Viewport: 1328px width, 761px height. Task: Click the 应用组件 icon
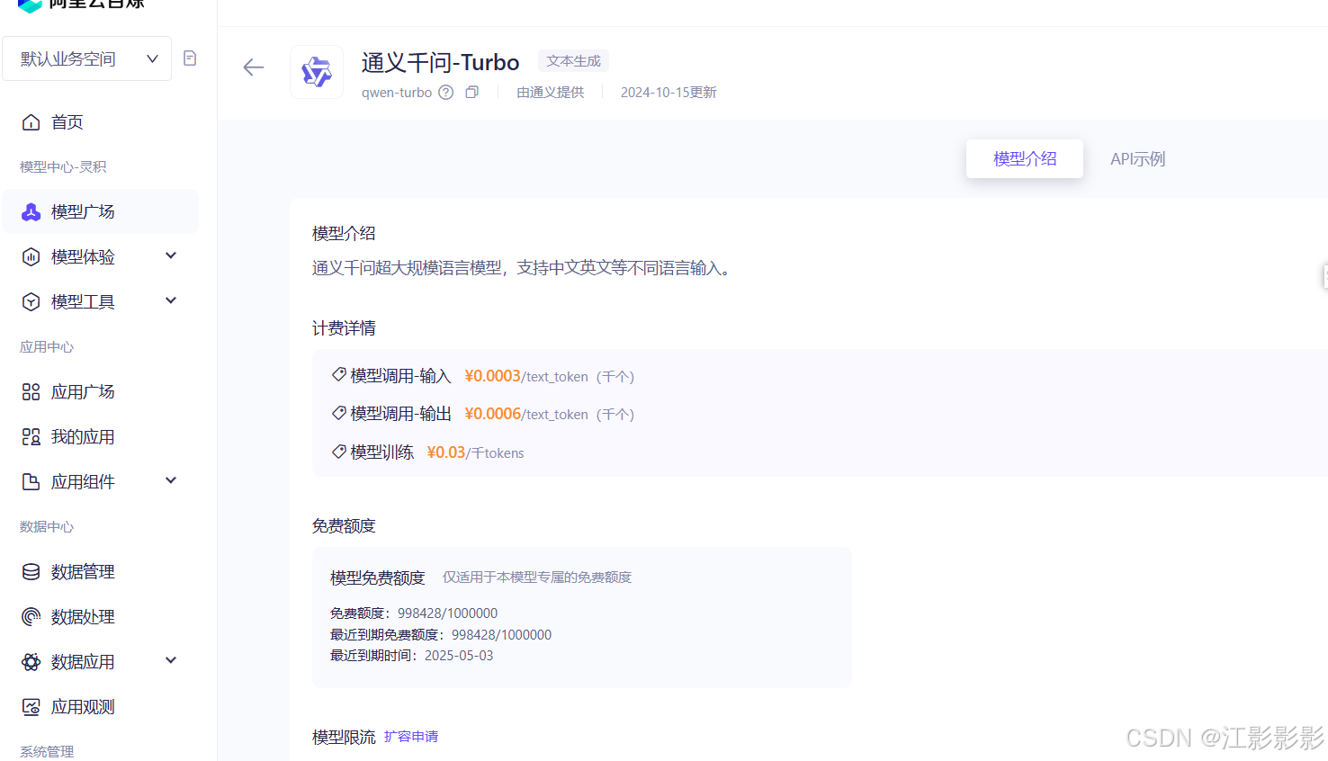click(x=31, y=482)
